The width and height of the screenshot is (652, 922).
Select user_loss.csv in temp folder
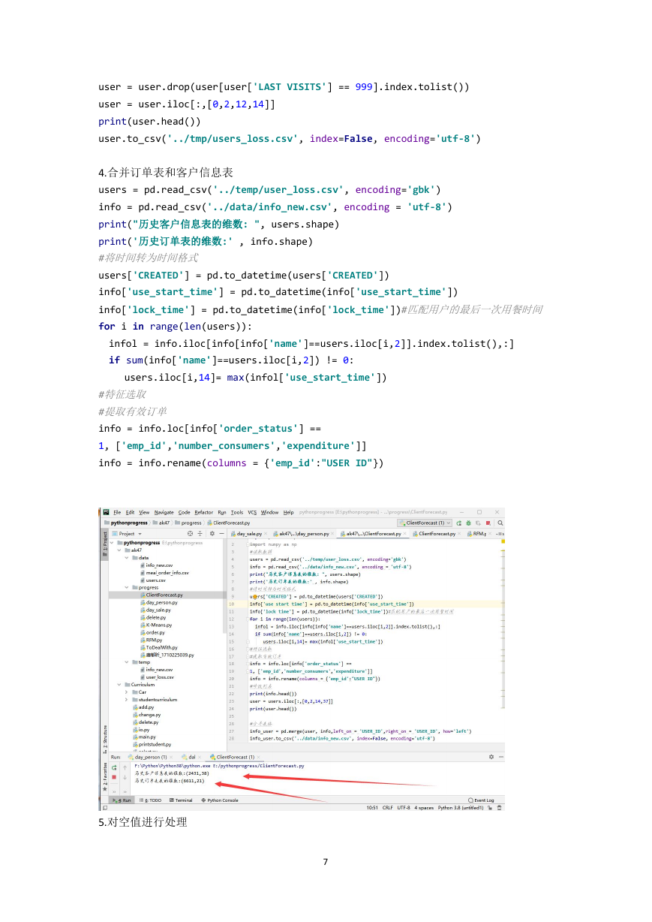coord(156,677)
